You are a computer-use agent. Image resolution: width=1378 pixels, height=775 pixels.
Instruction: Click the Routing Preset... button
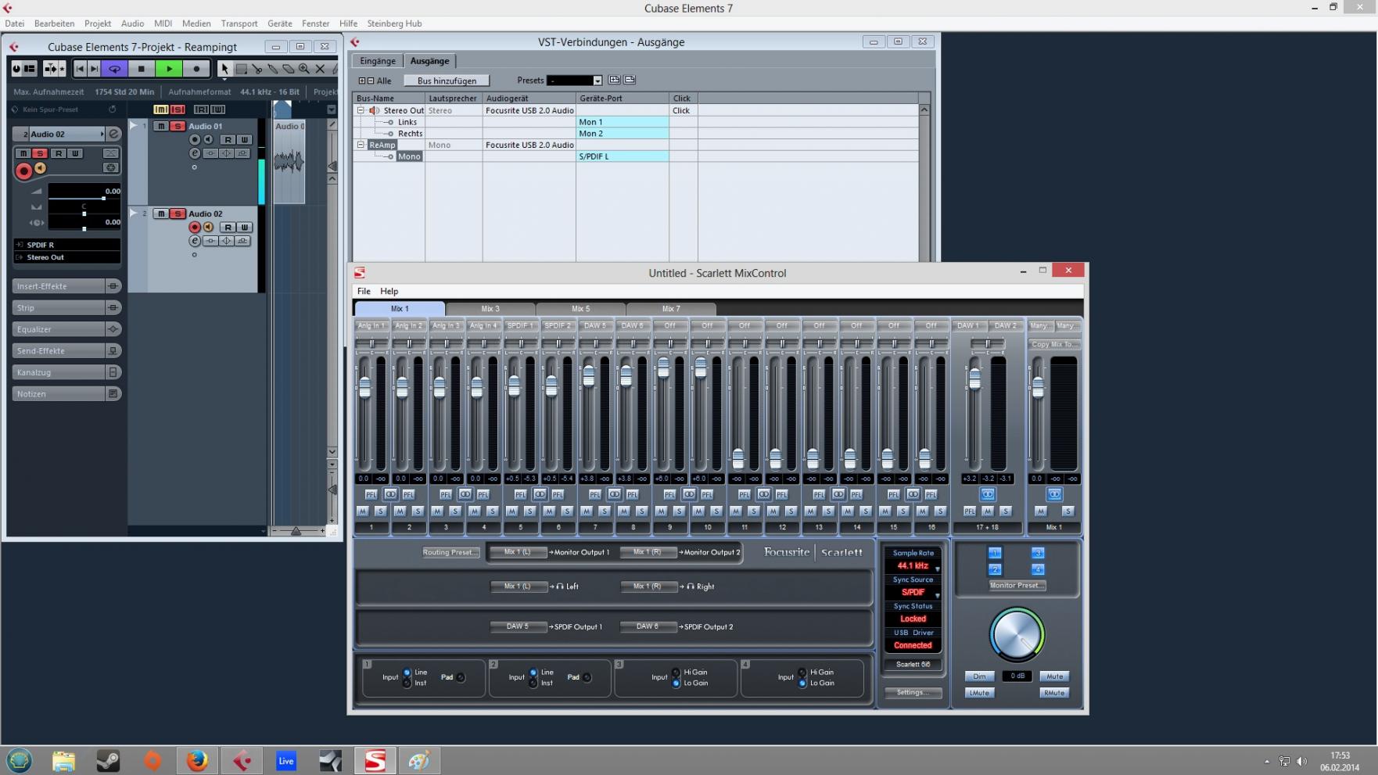[450, 552]
